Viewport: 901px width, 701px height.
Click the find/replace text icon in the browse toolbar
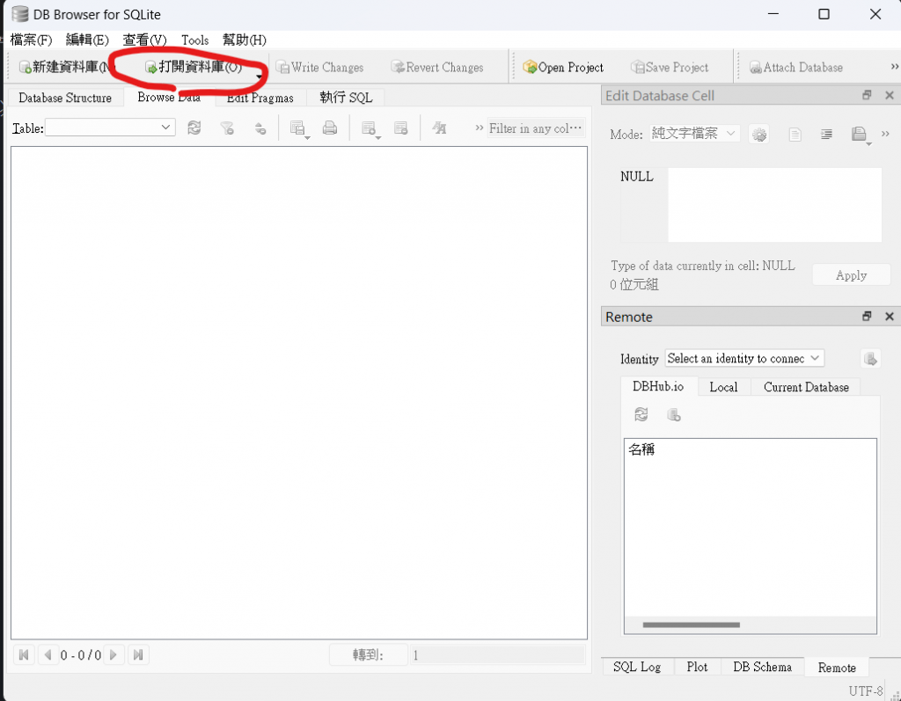[x=440, y=128]
